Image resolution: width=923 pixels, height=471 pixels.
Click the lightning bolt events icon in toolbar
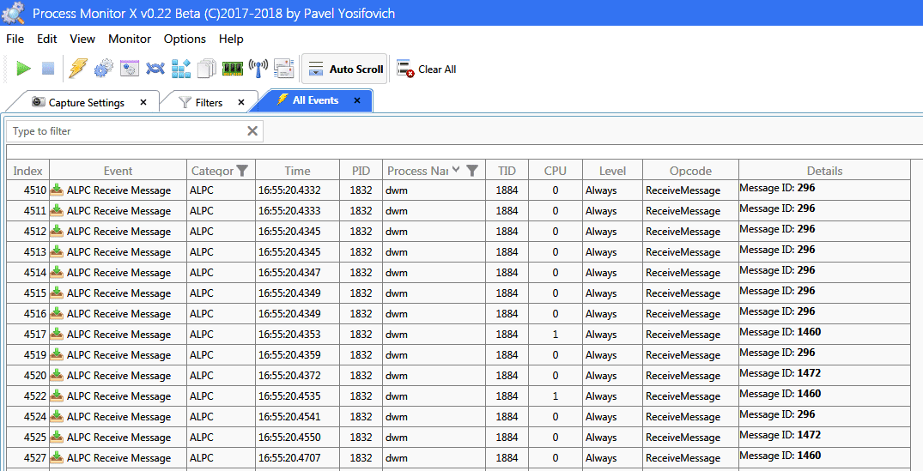[78, 69]
